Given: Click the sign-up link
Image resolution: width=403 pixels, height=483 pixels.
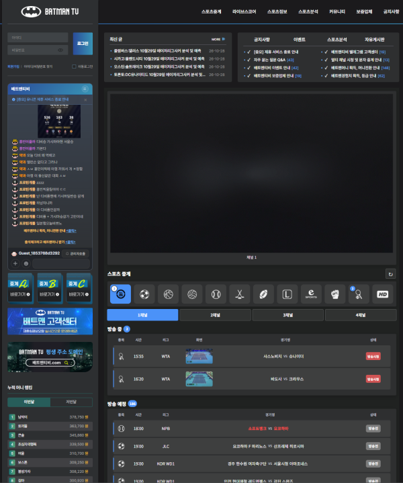Looking at the screenshot, I should click(x=13, y=67).
